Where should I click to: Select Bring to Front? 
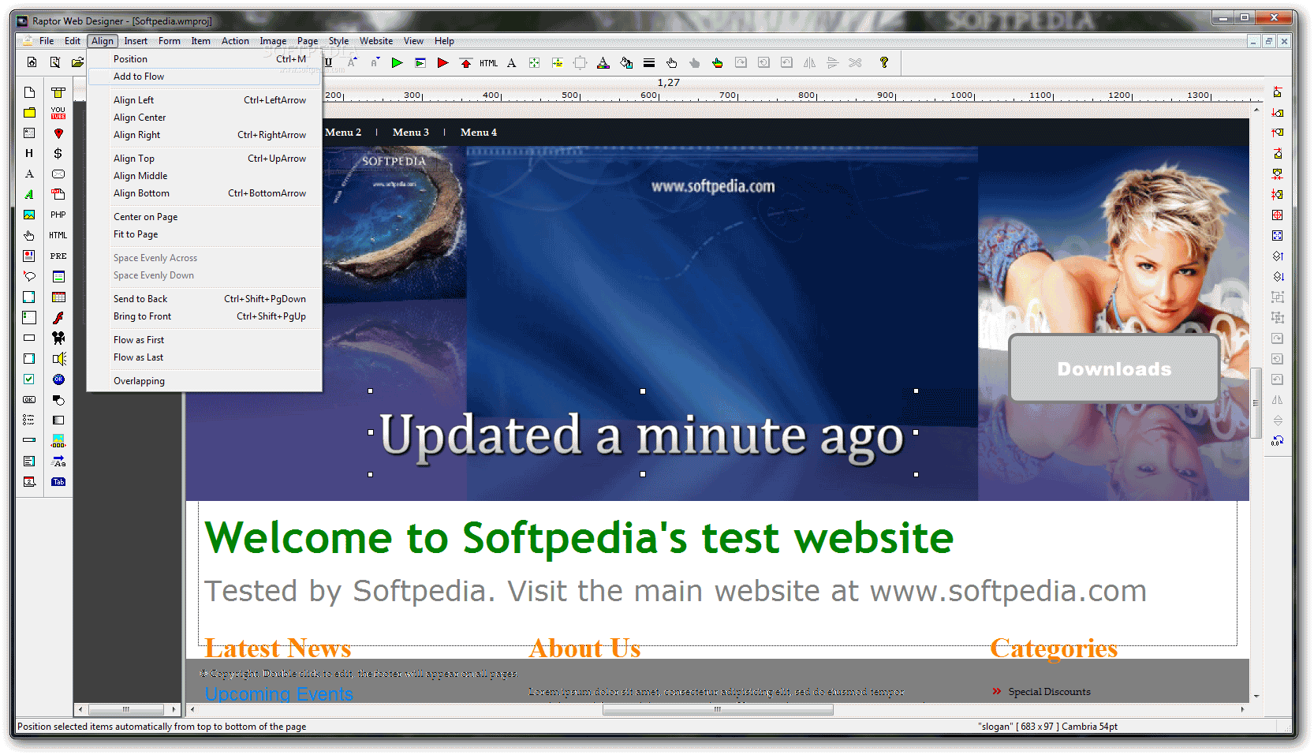point(205,316)
